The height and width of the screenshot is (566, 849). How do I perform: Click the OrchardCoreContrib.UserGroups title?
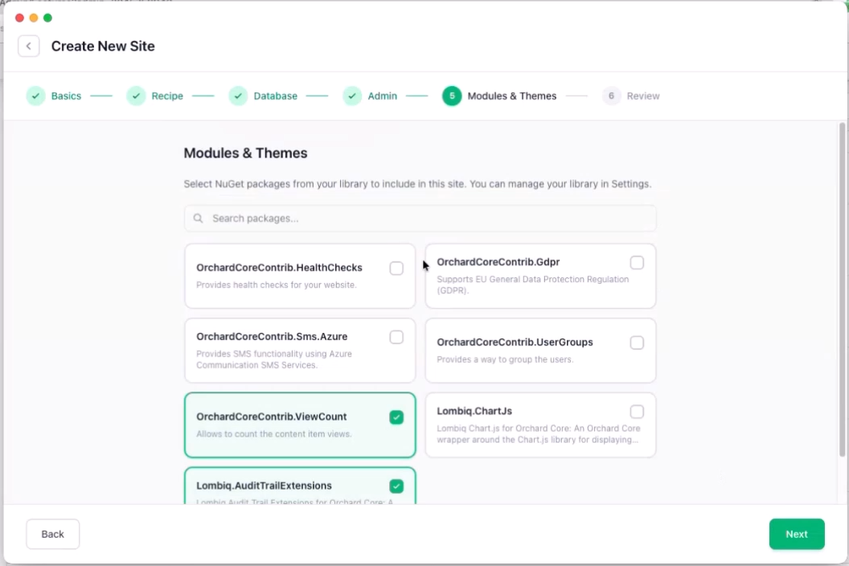pyautogui.click(x=515, y=342)
